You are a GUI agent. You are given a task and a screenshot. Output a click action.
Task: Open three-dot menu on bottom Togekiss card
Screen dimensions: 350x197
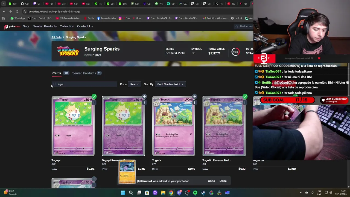coord(94,185)
